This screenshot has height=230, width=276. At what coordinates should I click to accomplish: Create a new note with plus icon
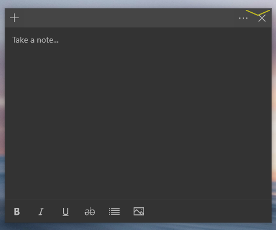tap(14, 18)
